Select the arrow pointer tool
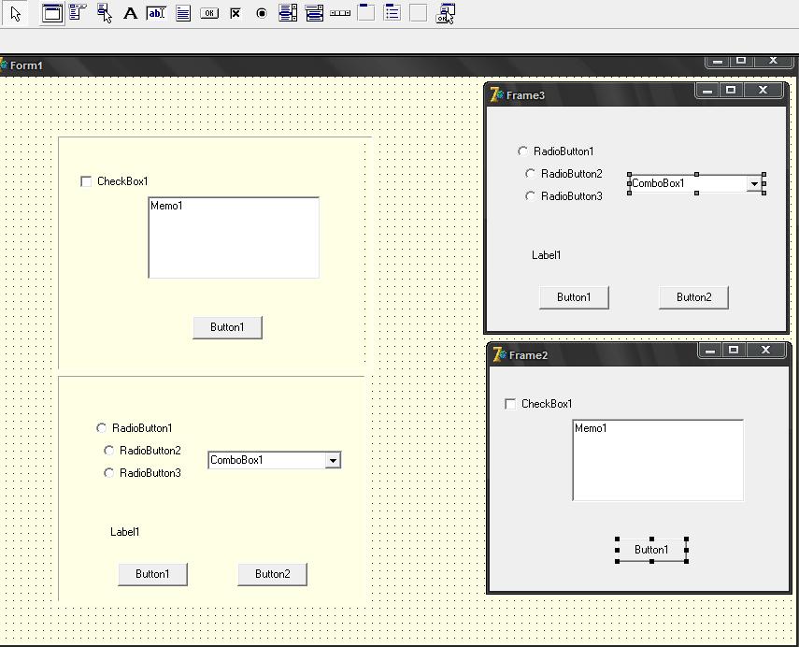 point(16,13)
